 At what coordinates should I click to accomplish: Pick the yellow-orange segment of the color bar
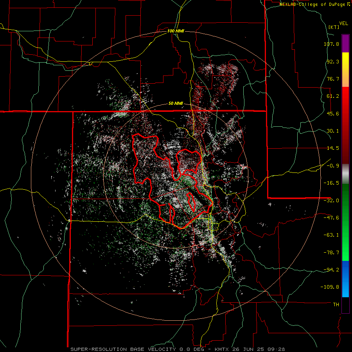(345, 70)
